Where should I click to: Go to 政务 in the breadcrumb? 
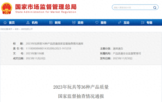point(17,29)
